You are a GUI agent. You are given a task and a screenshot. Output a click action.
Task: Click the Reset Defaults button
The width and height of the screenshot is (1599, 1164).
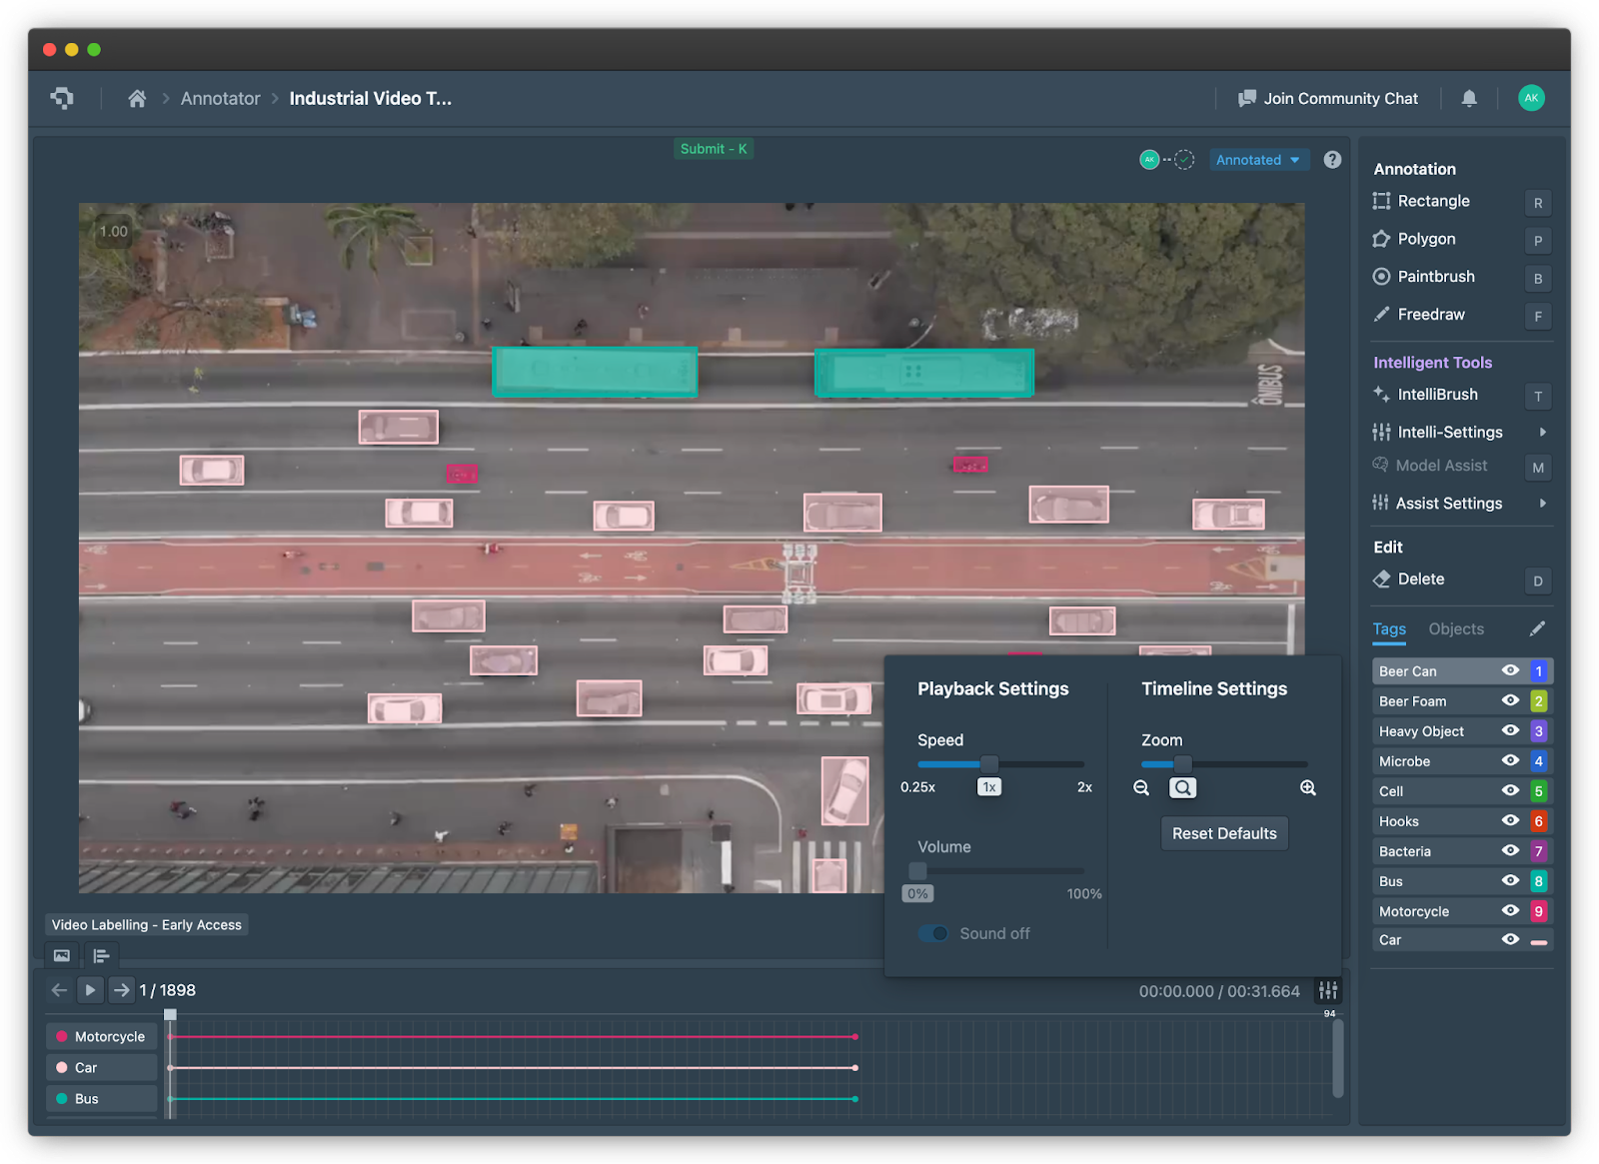(x=1223, y=832)
